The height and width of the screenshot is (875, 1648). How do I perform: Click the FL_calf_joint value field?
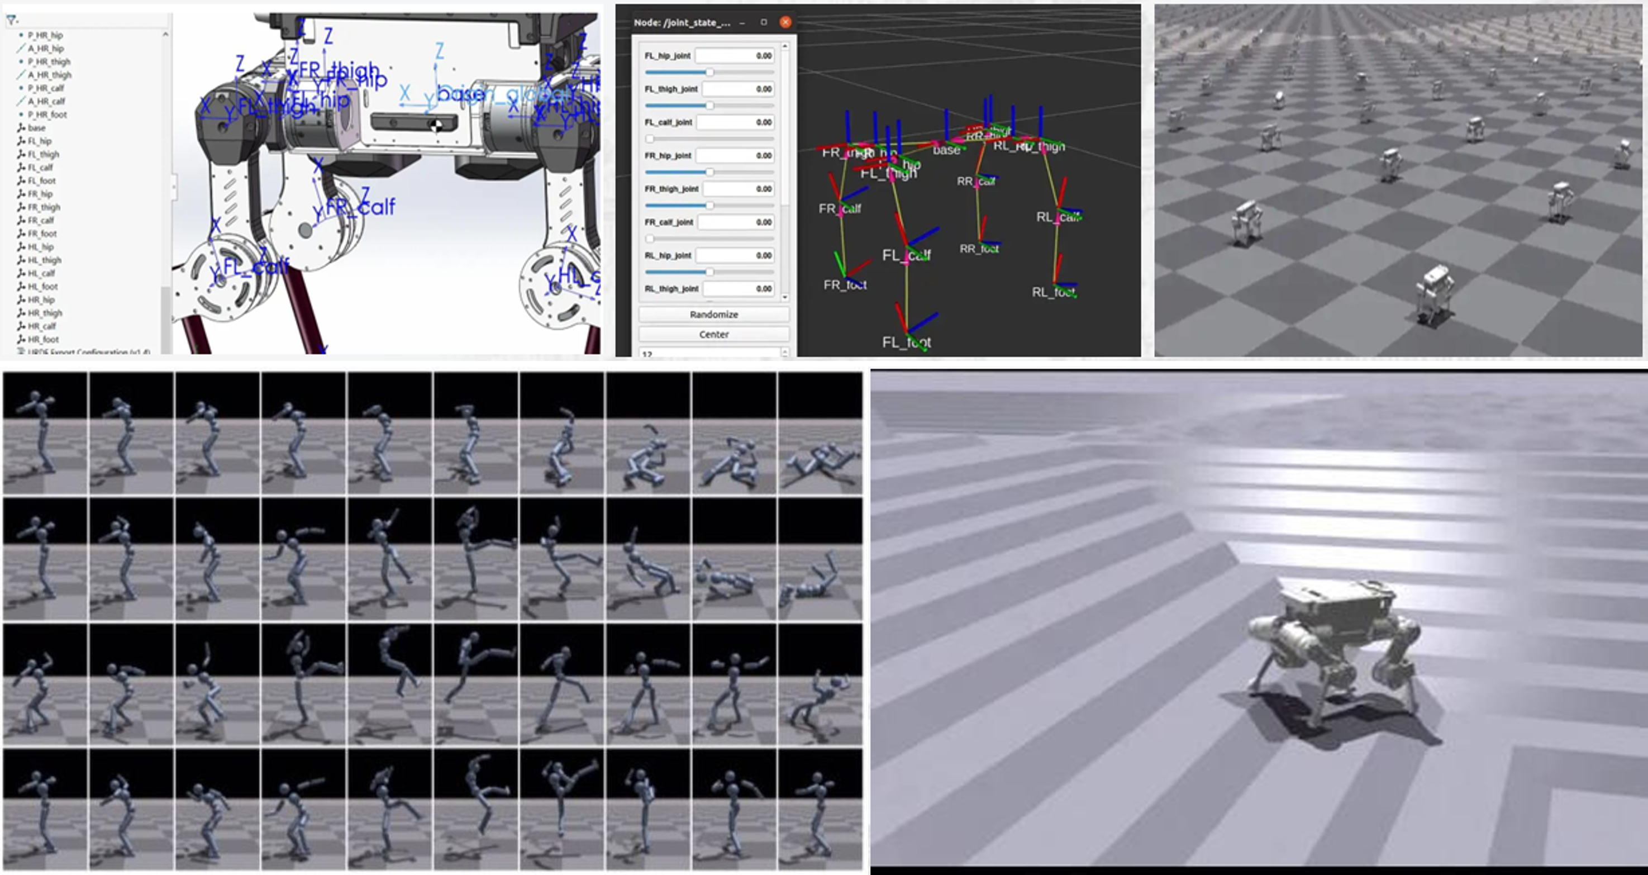click(x=736, y=122)
